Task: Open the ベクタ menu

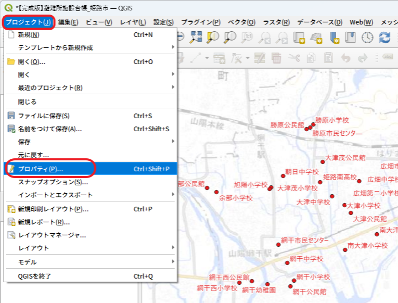Action: (x=241, y=22)
